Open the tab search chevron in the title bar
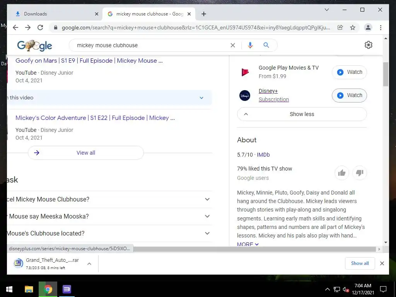 click(x=326, y=10)
